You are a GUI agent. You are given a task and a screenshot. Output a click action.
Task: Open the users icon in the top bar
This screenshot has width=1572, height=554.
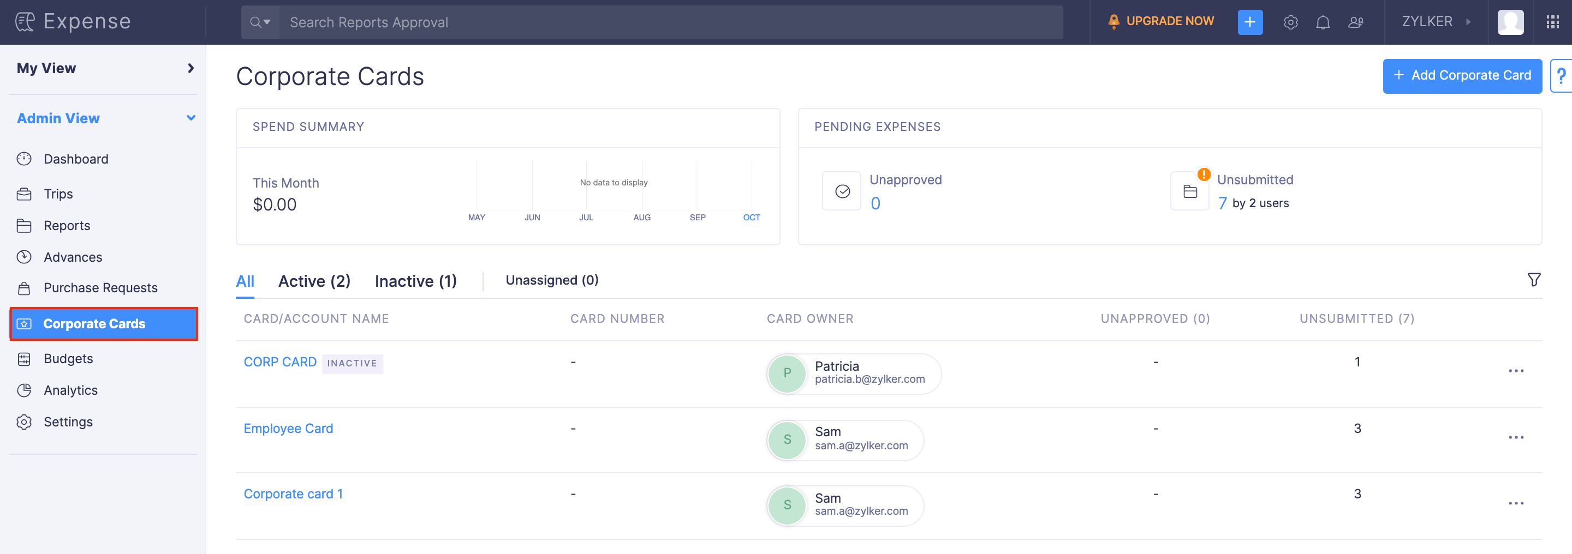point(1356,22)
